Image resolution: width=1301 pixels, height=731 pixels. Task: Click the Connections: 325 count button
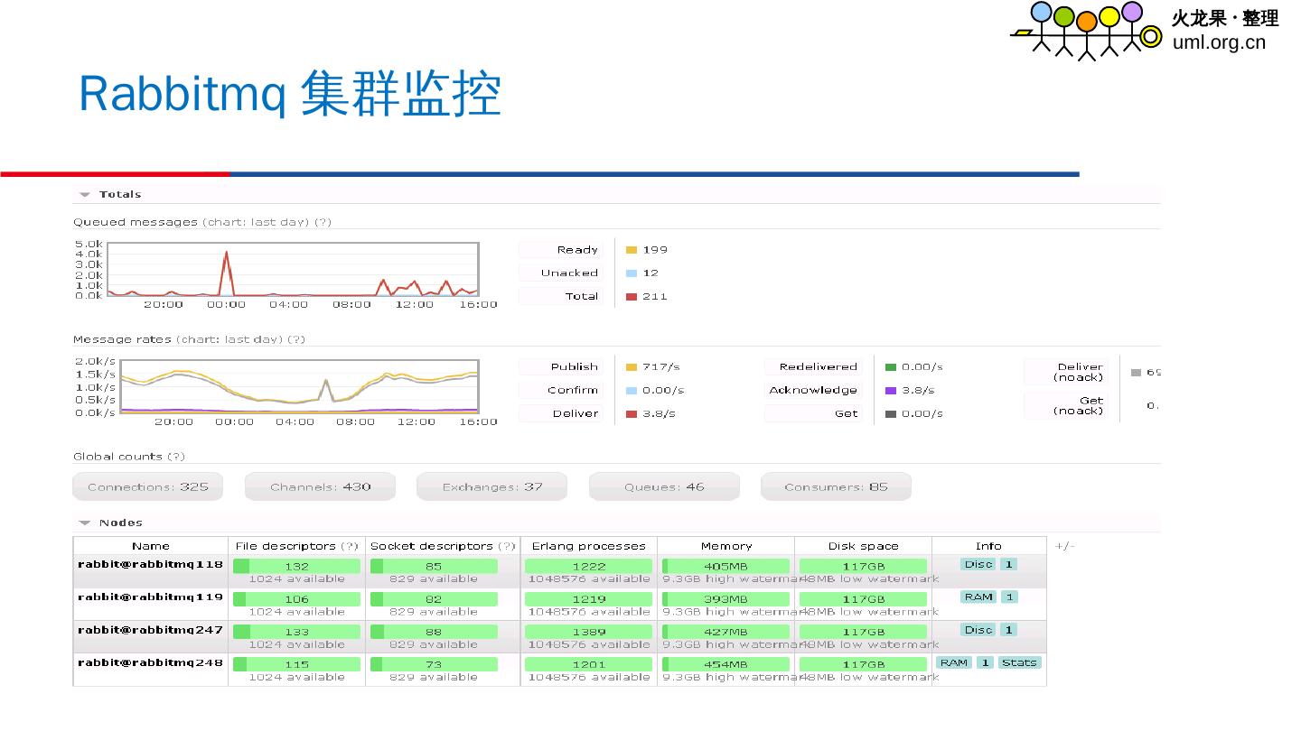point(147,486)
